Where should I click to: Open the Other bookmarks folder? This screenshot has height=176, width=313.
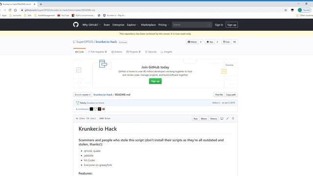(x=304, y=15)
